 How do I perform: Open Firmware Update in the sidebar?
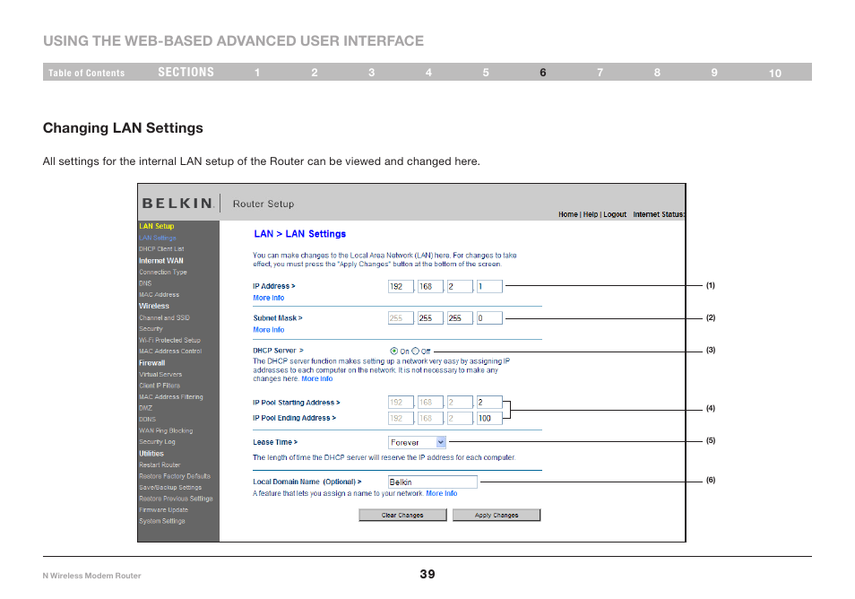[x=164, y=509]
